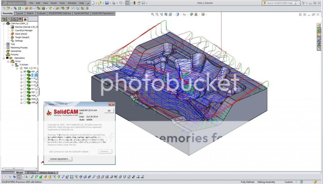
Task: Click the License Agreement button
Action: (x=60, y=159)
